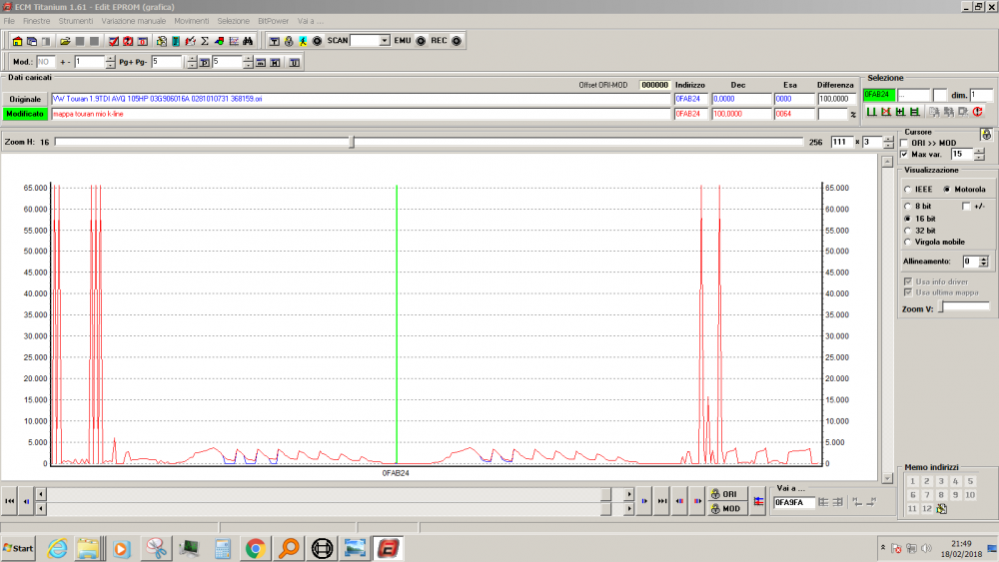Click the house icon in the toolbar

(17, 41)
